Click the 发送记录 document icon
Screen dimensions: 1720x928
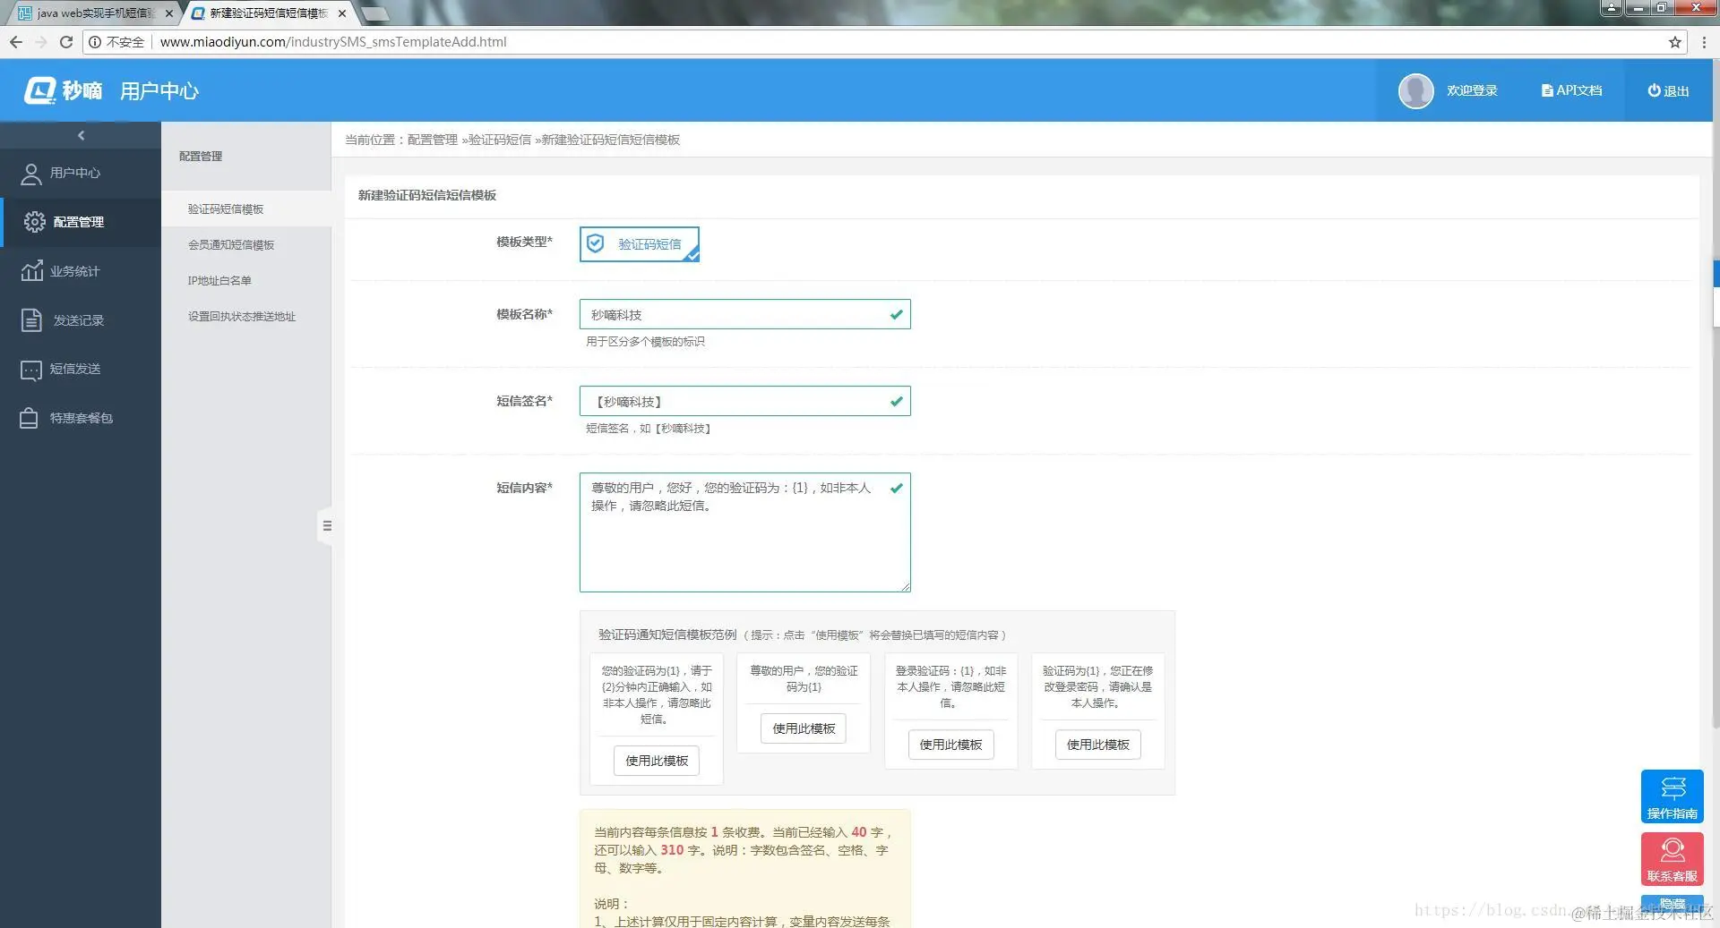(31, 319)
